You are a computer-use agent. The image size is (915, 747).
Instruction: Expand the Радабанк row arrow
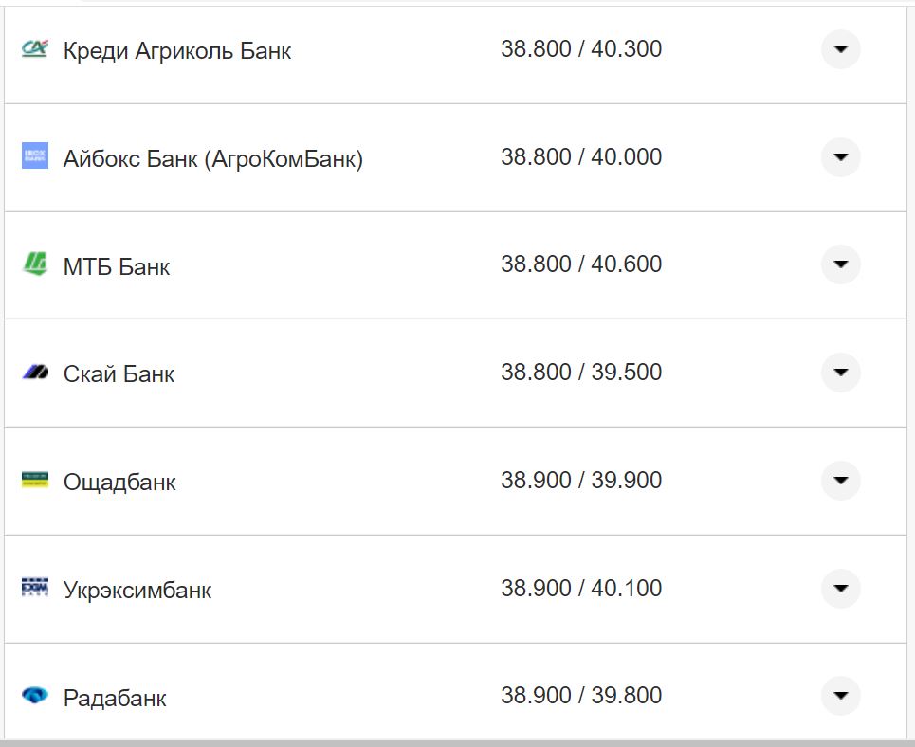coord(840,697)
